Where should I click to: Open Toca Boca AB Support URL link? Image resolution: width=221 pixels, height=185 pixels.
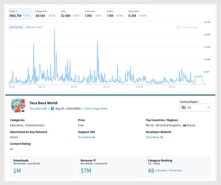point(86,137)
